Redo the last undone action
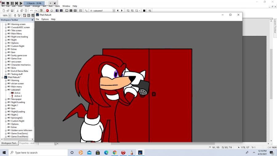The image size is (277, 156). (x=36, y=10)
